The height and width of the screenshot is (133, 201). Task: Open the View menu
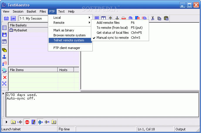pyautogui.click(x=6, y=11)
